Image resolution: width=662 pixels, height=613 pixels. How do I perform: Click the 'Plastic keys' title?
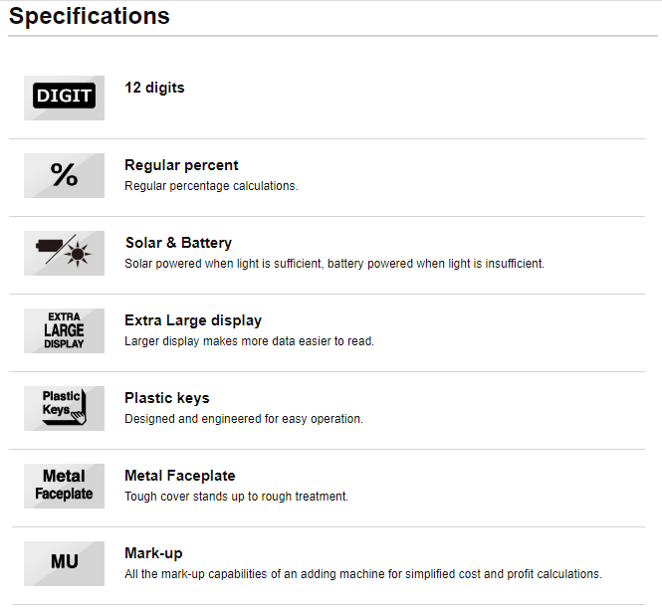click(167, 398)
